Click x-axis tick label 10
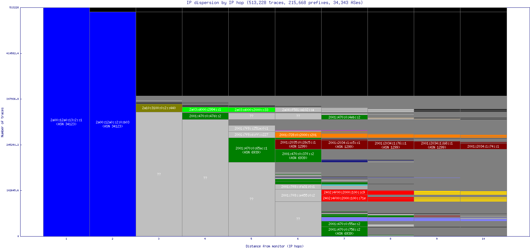 (x=483, y=239)
